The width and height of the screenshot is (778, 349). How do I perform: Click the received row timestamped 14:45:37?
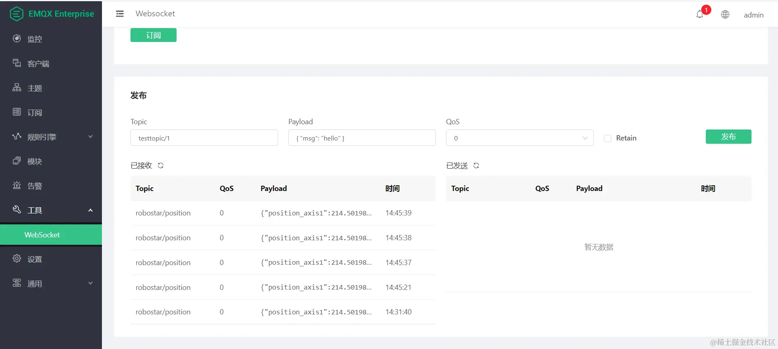pyautogui.click(x=283, y=263)
